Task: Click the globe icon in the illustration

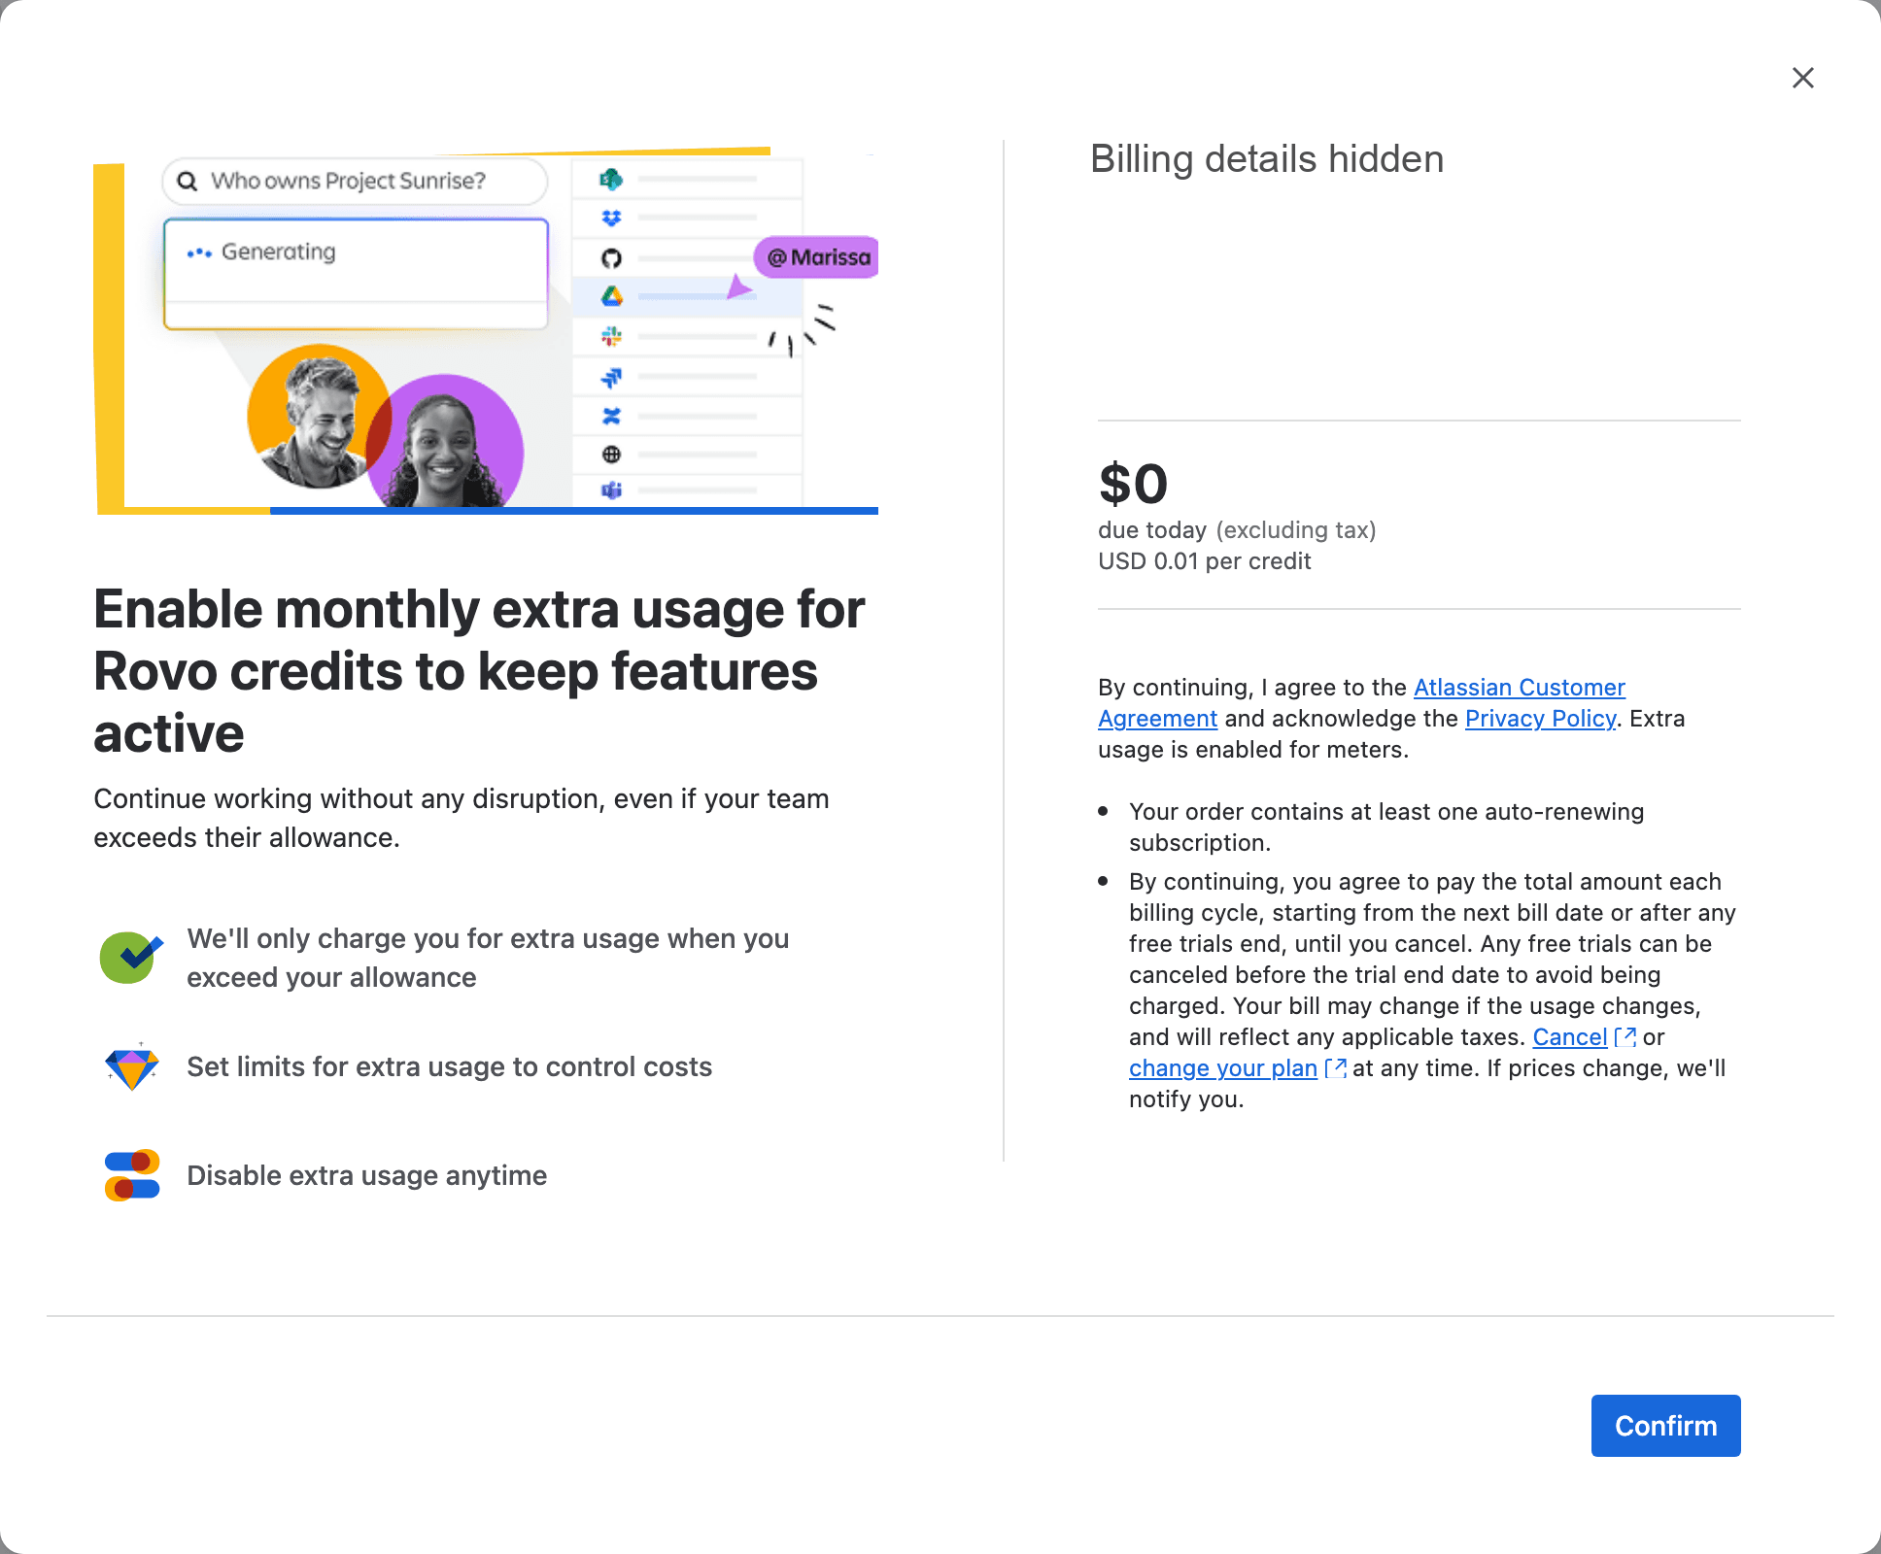Action: tap(611, 455)
